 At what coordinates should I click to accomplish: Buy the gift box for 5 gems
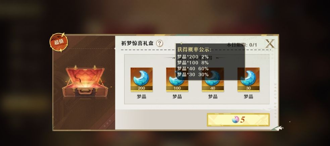coord(238,120)
